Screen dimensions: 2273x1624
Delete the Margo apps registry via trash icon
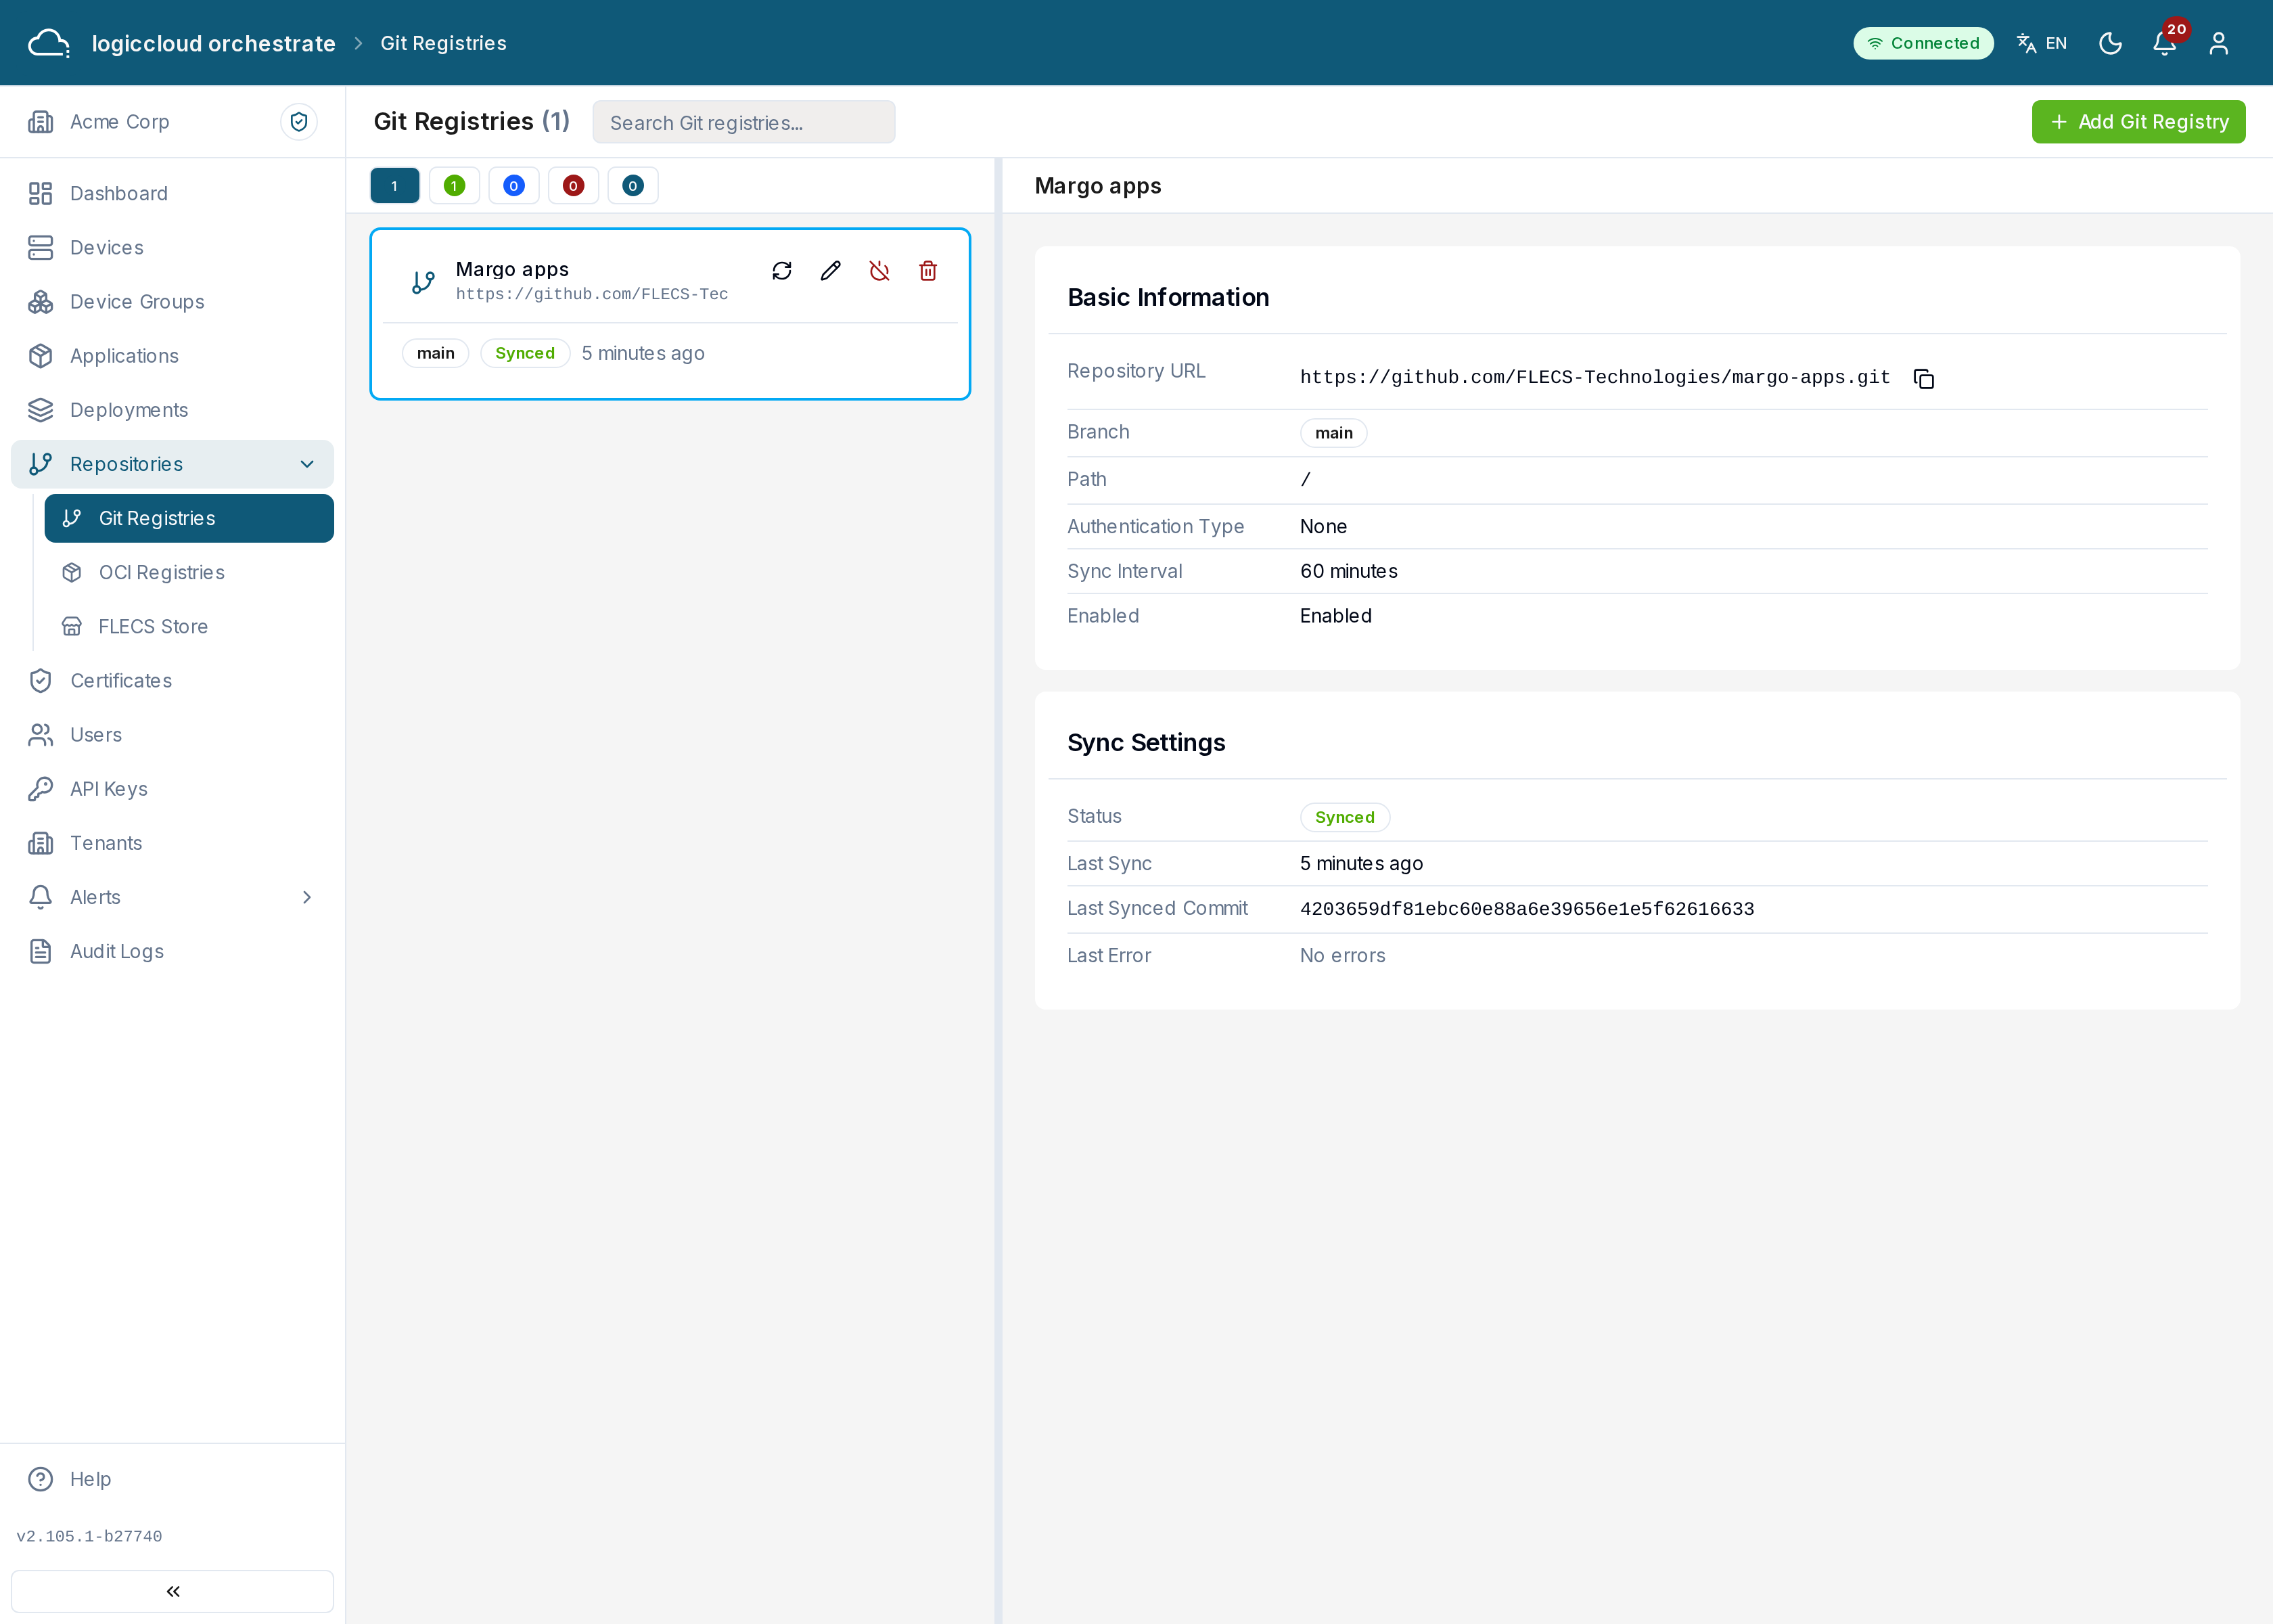[x=927, y=271]
